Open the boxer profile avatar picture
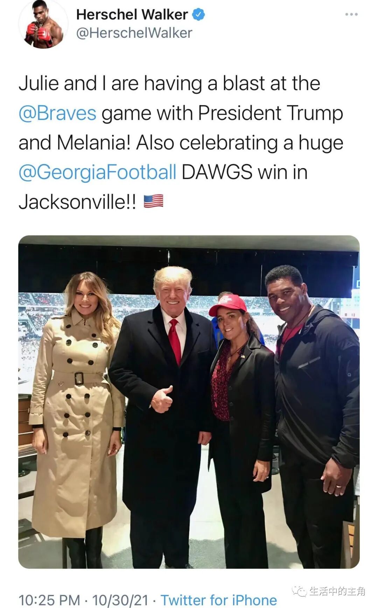 pos(43,24)
